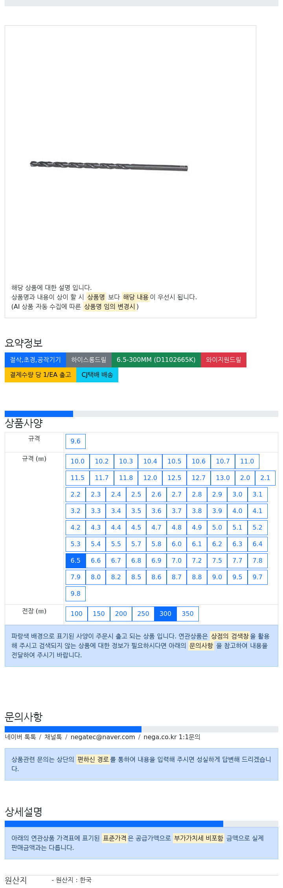This screenshot has height=888, width=283.
Task: Select the 4.6-adjacent 4.7 mm size
Action: point(156,527)
